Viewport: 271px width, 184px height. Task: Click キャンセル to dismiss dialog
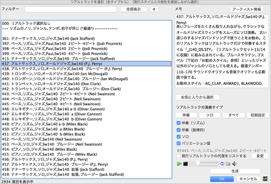coord(248,179)
